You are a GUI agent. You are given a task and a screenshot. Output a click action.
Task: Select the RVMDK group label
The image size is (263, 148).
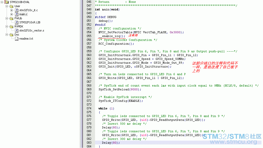pyautogui.click(x=19, y=26)
